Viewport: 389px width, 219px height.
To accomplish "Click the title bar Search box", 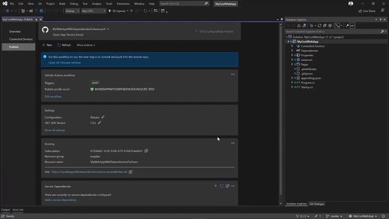I will pos(184,4).
